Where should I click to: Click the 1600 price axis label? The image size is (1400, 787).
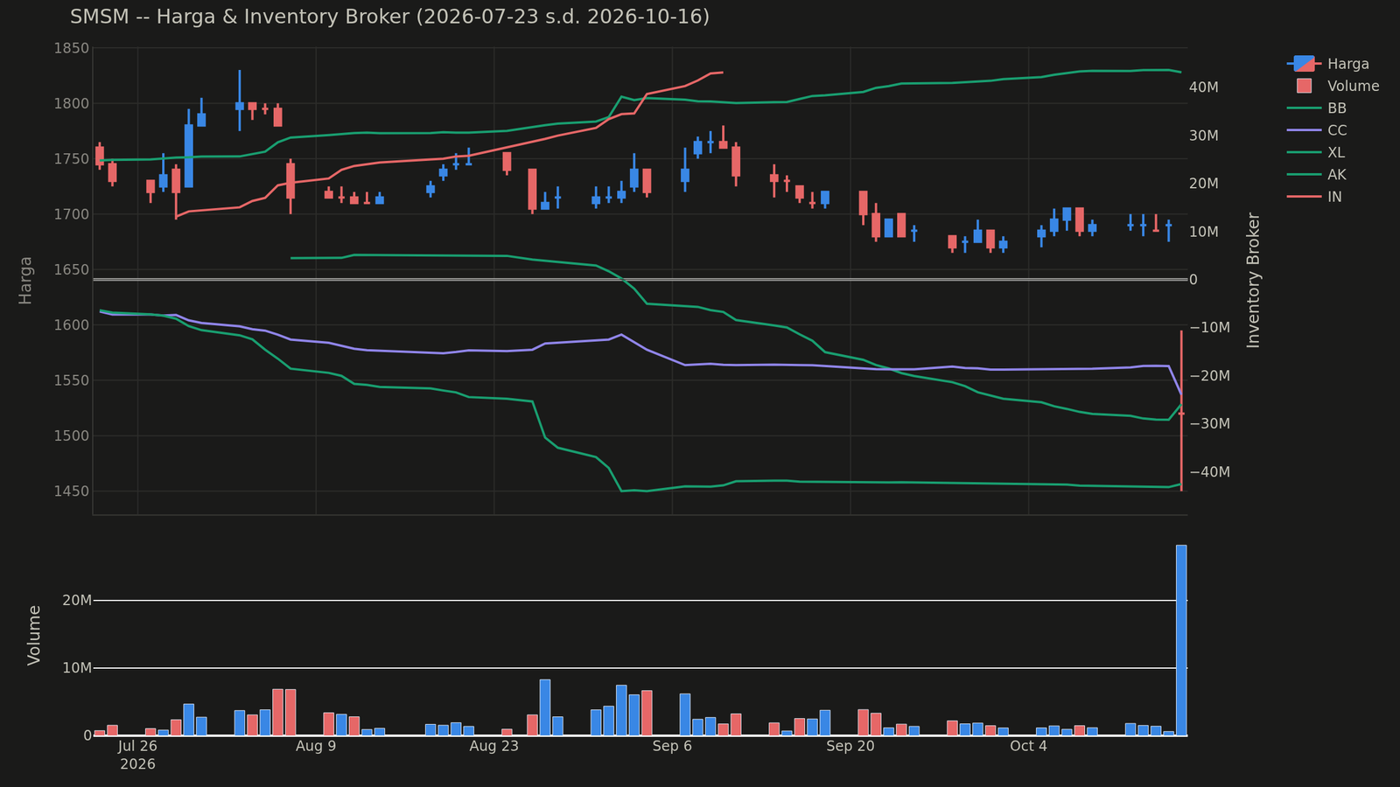pyautogui.click(x=72, y=325)
